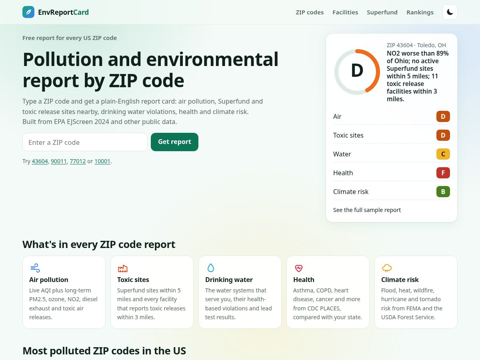The image size is (480, 360).
Task: Click the Toxic sites factory icon
Action: (x=123, y=268)
